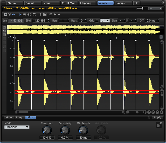Click the plus tab to add editor

pyautogui.click(x=137, y=3)
